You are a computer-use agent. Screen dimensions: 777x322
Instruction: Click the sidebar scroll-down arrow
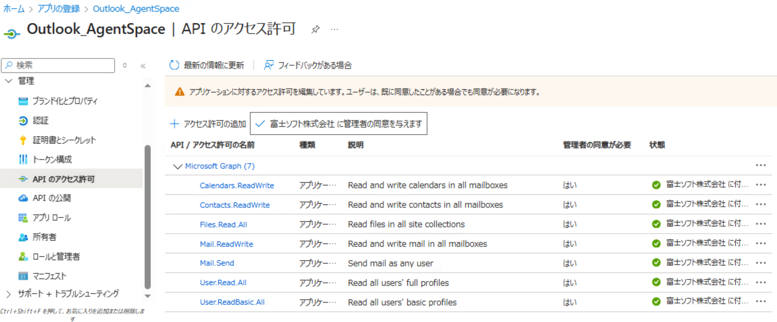148,296
